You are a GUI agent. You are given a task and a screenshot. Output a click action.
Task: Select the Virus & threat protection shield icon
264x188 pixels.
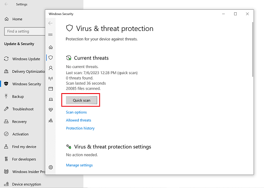click(51, 58)
